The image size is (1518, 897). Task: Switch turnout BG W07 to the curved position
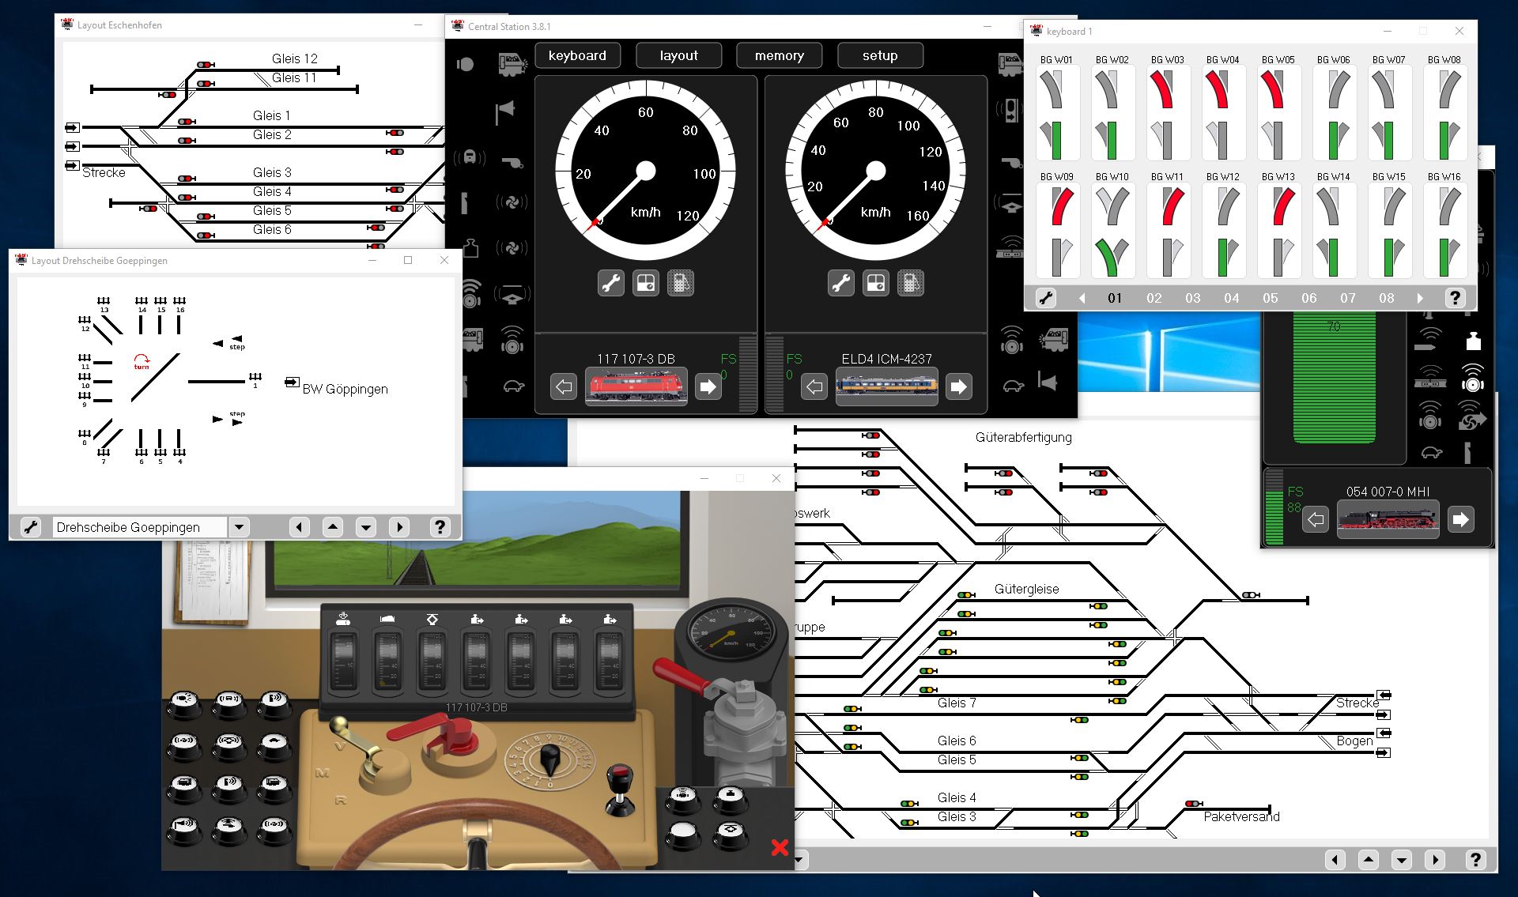coord(1382,90)
